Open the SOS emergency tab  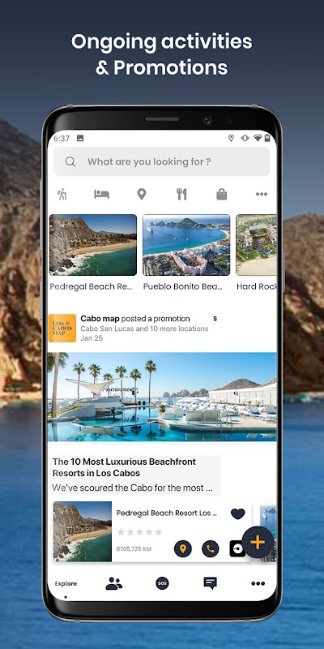coord(163,583)
